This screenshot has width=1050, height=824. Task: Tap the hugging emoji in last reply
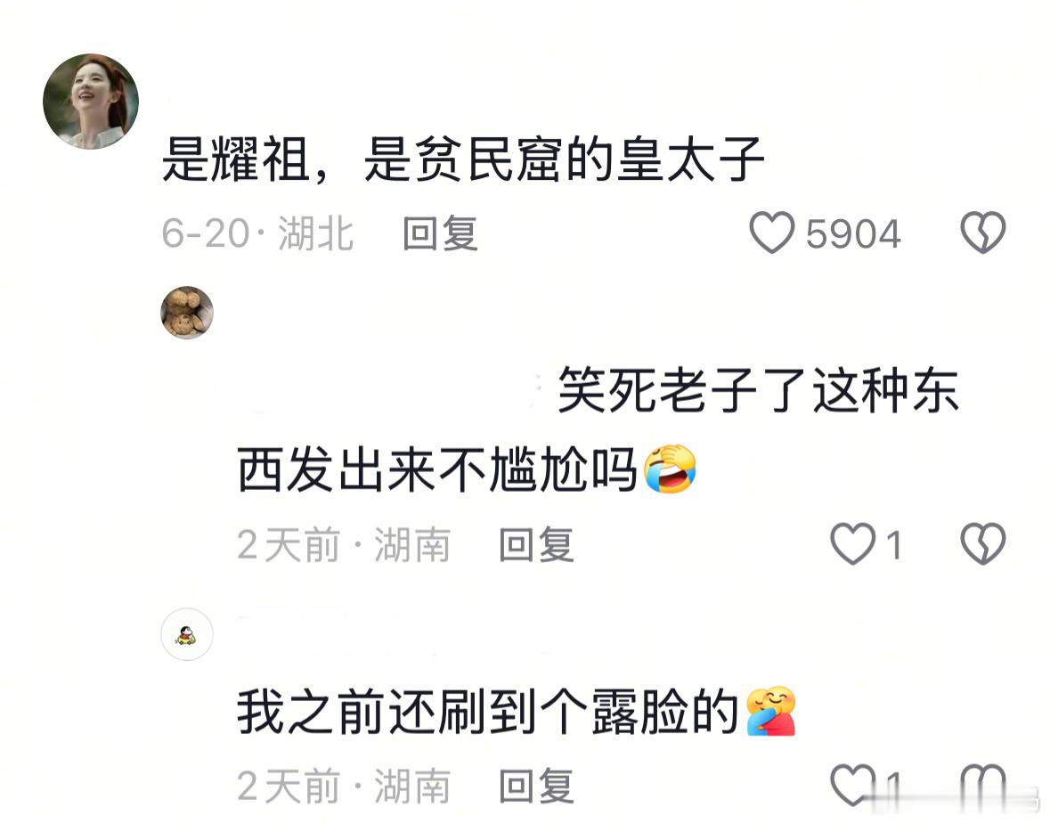pos(770,711)
